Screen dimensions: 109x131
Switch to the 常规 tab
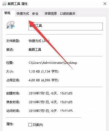8,13
